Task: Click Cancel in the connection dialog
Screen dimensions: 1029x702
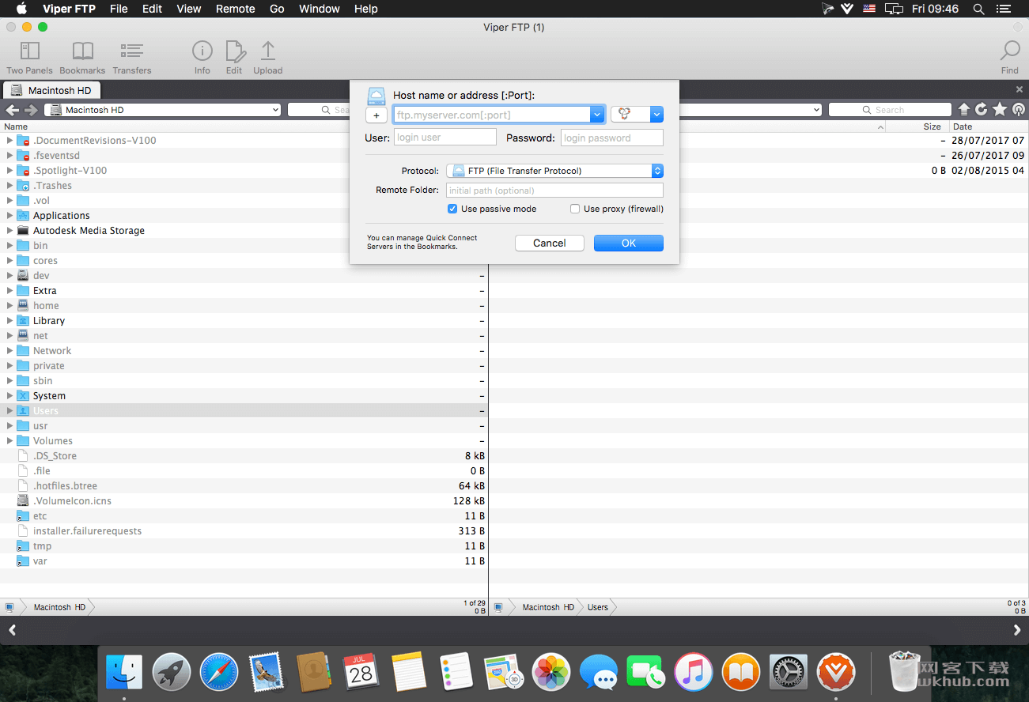Action: tap(550, 243)
